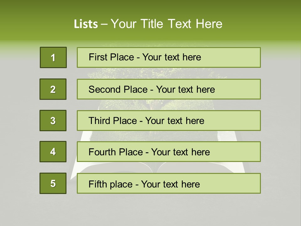Image resolution: width=301 pixels, height=226 pixels.
Task: Select the number 2 box
Action: click(x=53, y=89)
